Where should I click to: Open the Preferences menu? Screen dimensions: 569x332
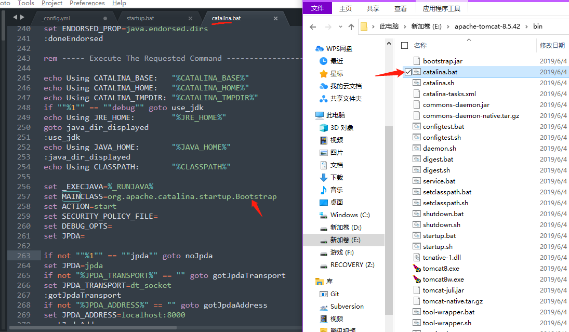point(87,3)
